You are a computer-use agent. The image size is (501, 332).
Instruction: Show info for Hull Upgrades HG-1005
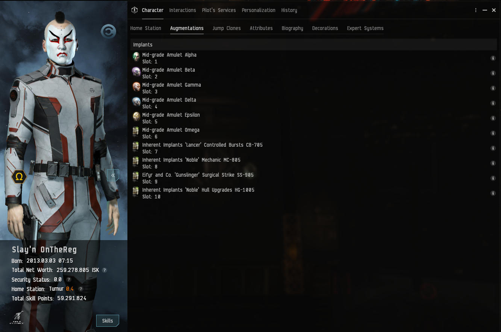(x=493, y=193)
